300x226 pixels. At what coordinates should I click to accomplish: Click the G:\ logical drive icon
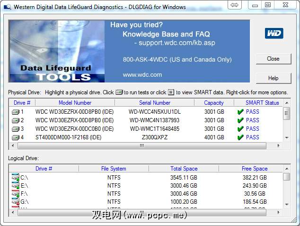pyautogui.click(x=16, y=201)
